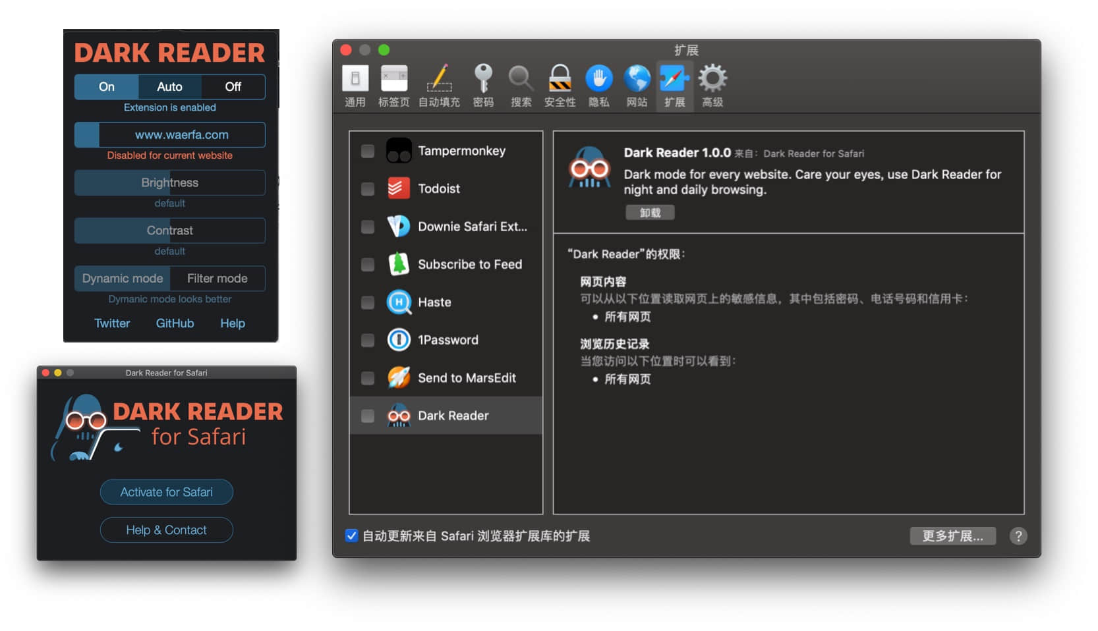The image size is (1098, 631).
Task: Click Help & Contact button
Action: pyautogui.click(x=167, y=530)
